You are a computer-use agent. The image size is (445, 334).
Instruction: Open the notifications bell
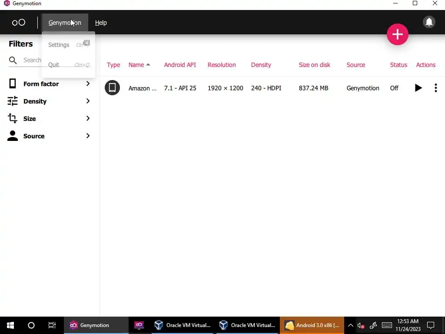pyautogui.click(x=429, y=22)
